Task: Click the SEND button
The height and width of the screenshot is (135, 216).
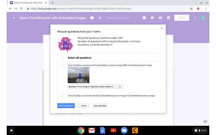Action: (182, 18)
